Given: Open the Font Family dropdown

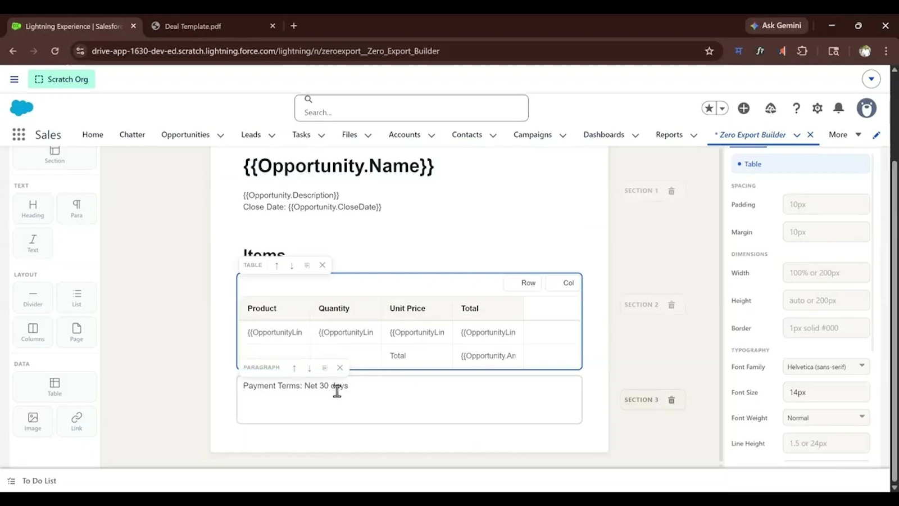Looking at the screenshot, I should (x=826, y=367).
